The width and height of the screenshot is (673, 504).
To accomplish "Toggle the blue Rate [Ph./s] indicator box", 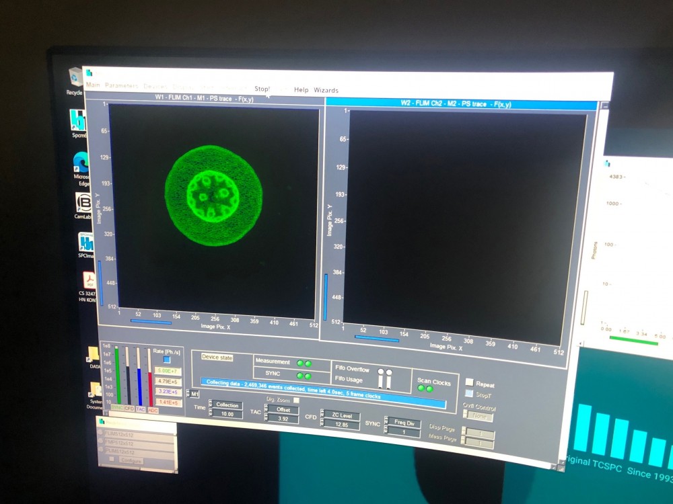I will click(x=167, y=360).
